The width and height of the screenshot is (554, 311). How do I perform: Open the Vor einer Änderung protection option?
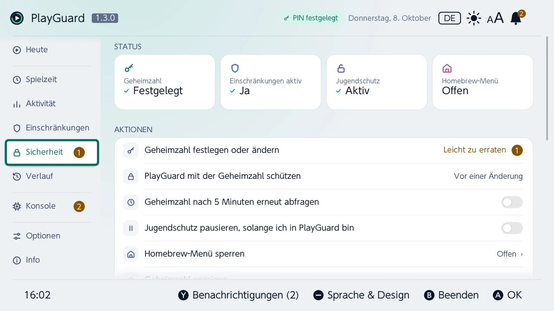(x=488, y=176)
